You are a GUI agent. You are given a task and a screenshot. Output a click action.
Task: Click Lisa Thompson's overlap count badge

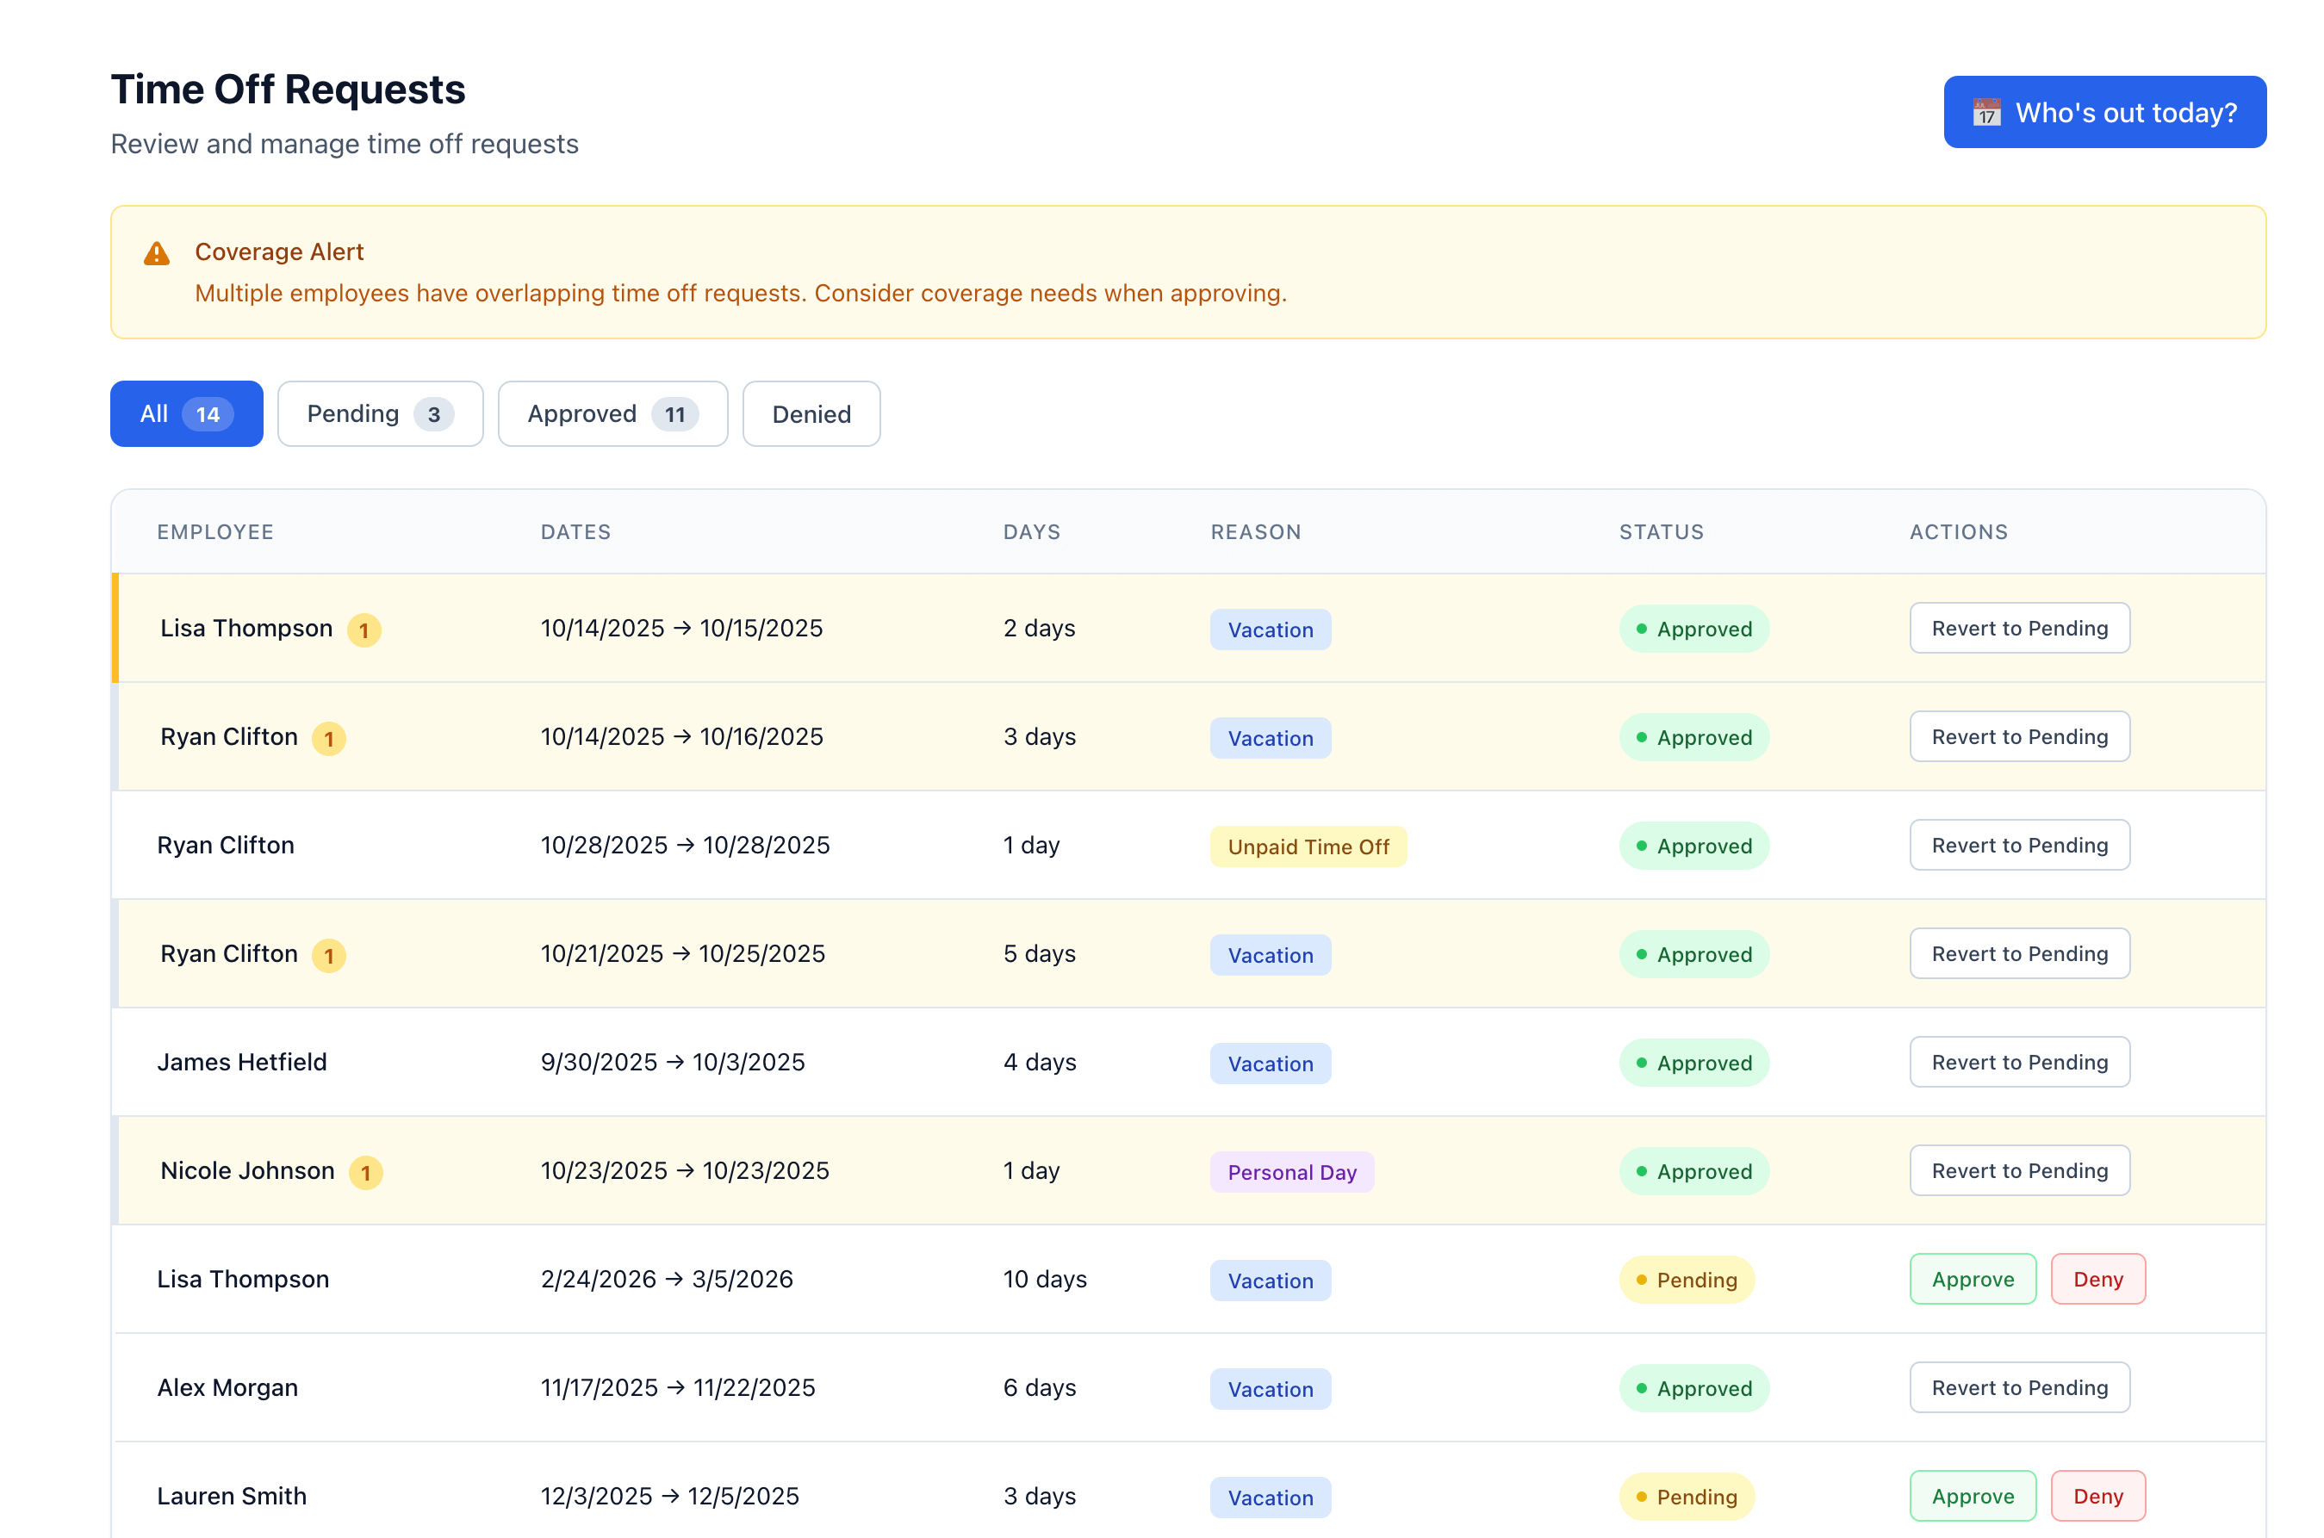tap(364, 629)
